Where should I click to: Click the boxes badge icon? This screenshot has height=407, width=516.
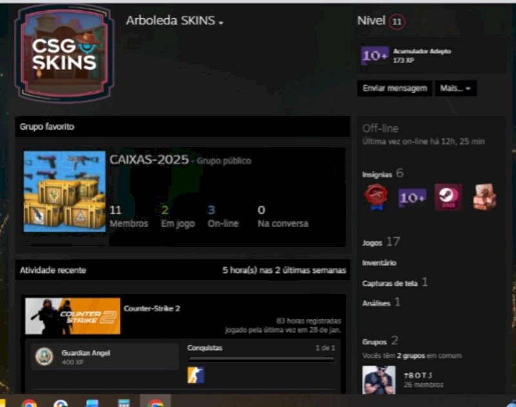pos(484,197)
